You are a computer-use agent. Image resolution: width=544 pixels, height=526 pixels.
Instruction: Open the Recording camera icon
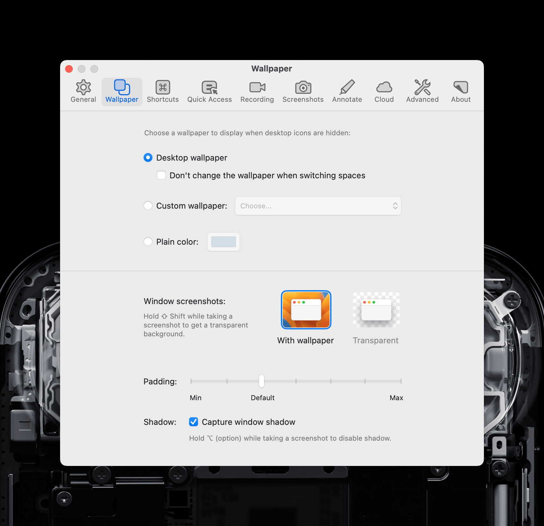point(257,87)
